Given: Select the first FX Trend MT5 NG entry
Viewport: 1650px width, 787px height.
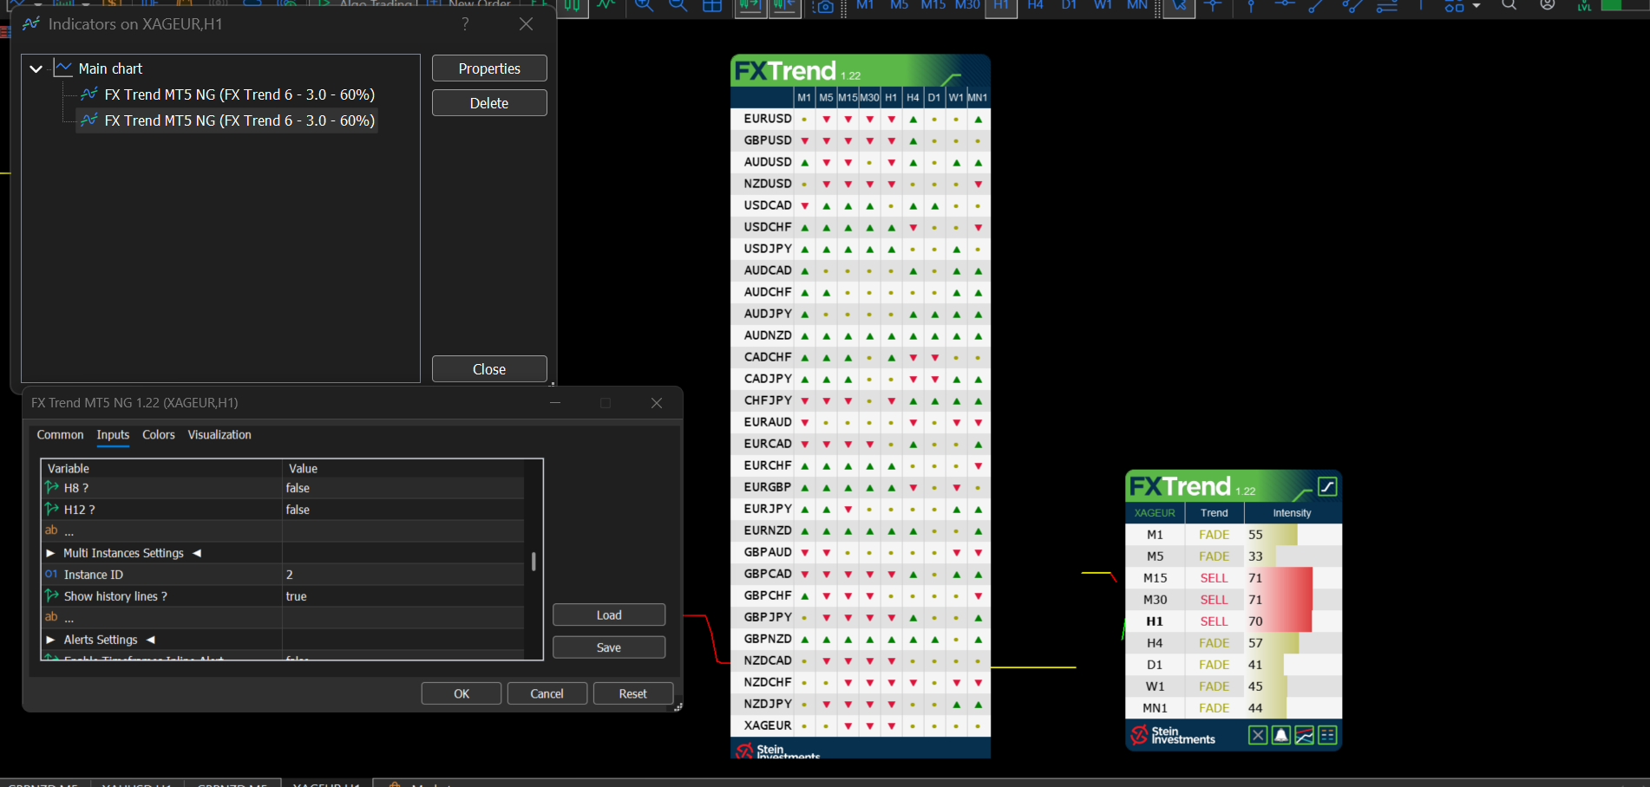Looking at the screenshot, I should (239, 94).
